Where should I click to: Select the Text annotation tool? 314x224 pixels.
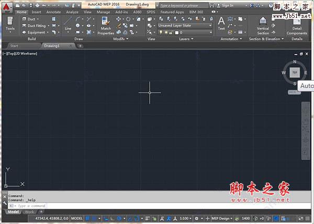221,24
